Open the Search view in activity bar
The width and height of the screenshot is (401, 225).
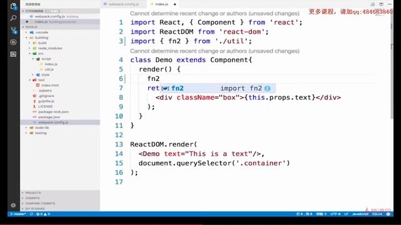point(13,18)
